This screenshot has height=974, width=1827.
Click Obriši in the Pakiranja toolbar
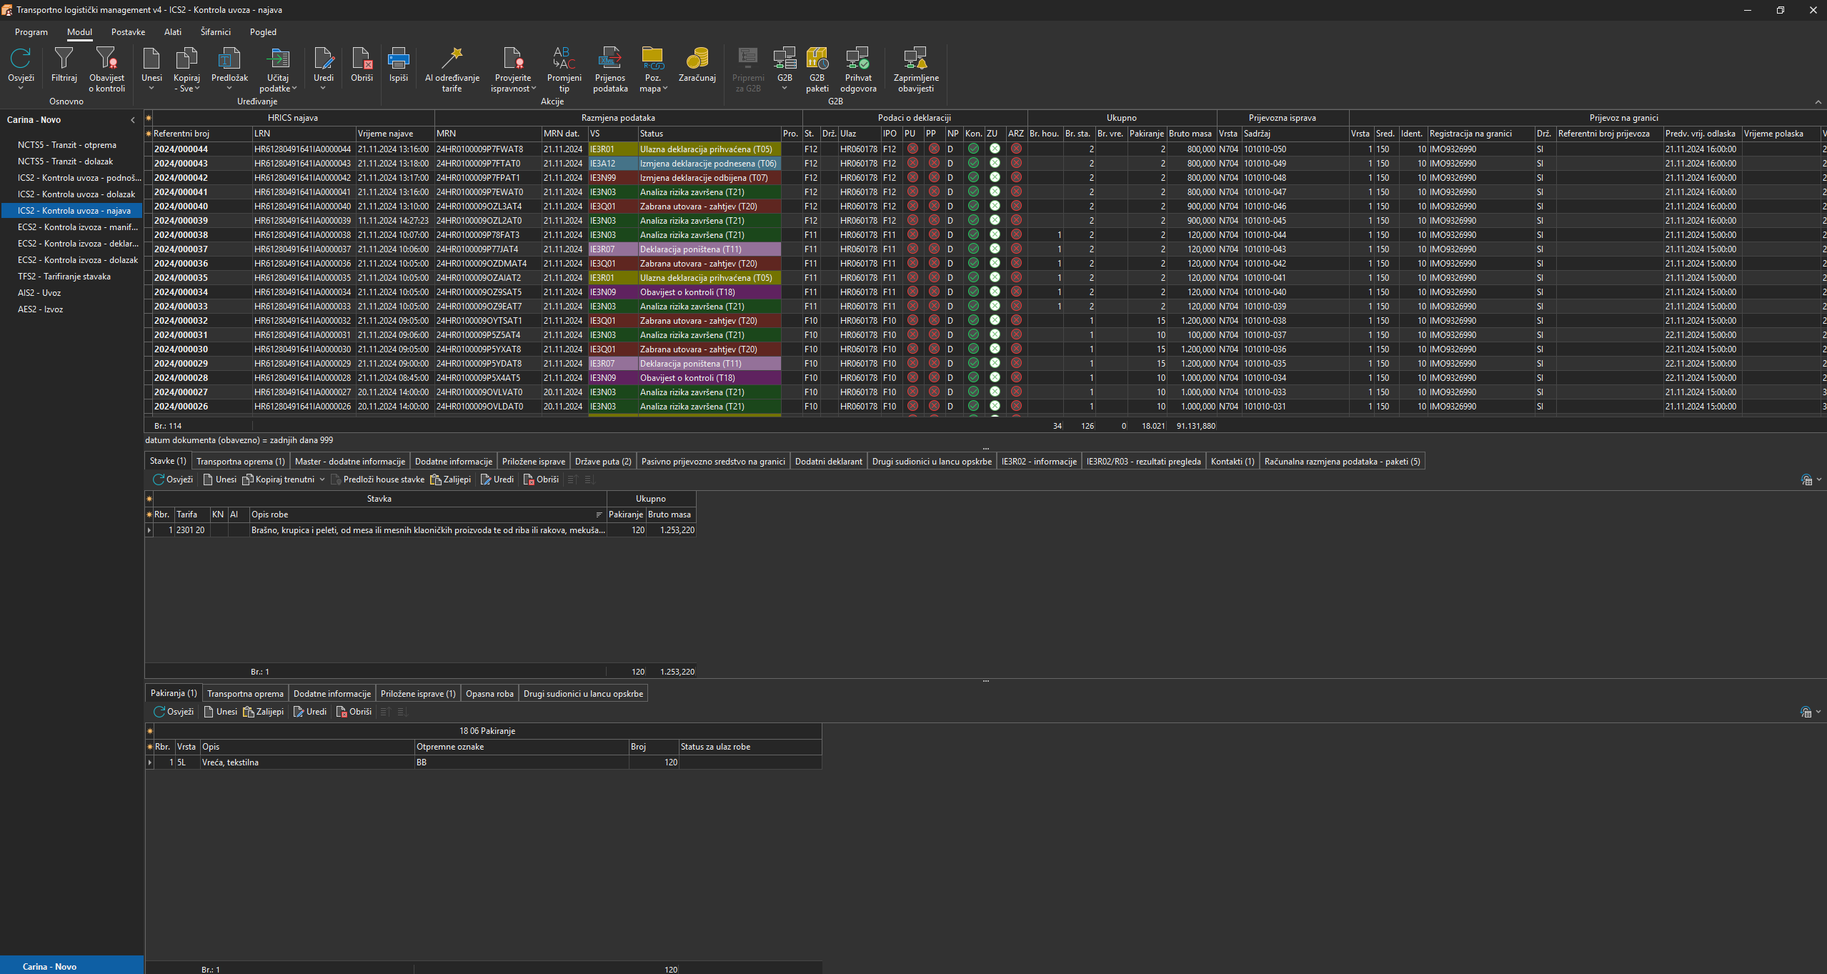(354, 712)
